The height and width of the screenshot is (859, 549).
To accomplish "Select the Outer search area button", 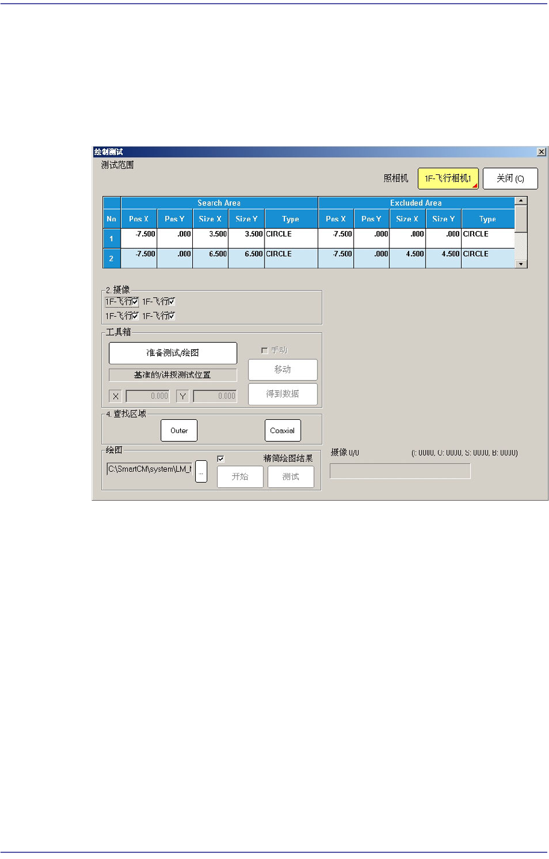I will pyautogui.click(x=179, y=431).
